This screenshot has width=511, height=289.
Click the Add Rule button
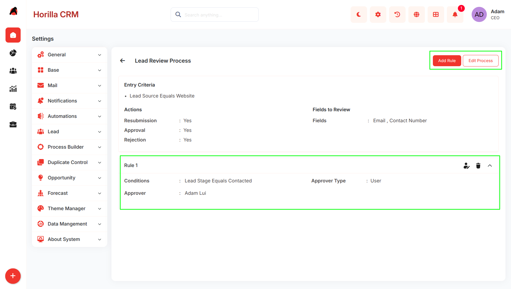pyautogui.click(x=447, y=61)
